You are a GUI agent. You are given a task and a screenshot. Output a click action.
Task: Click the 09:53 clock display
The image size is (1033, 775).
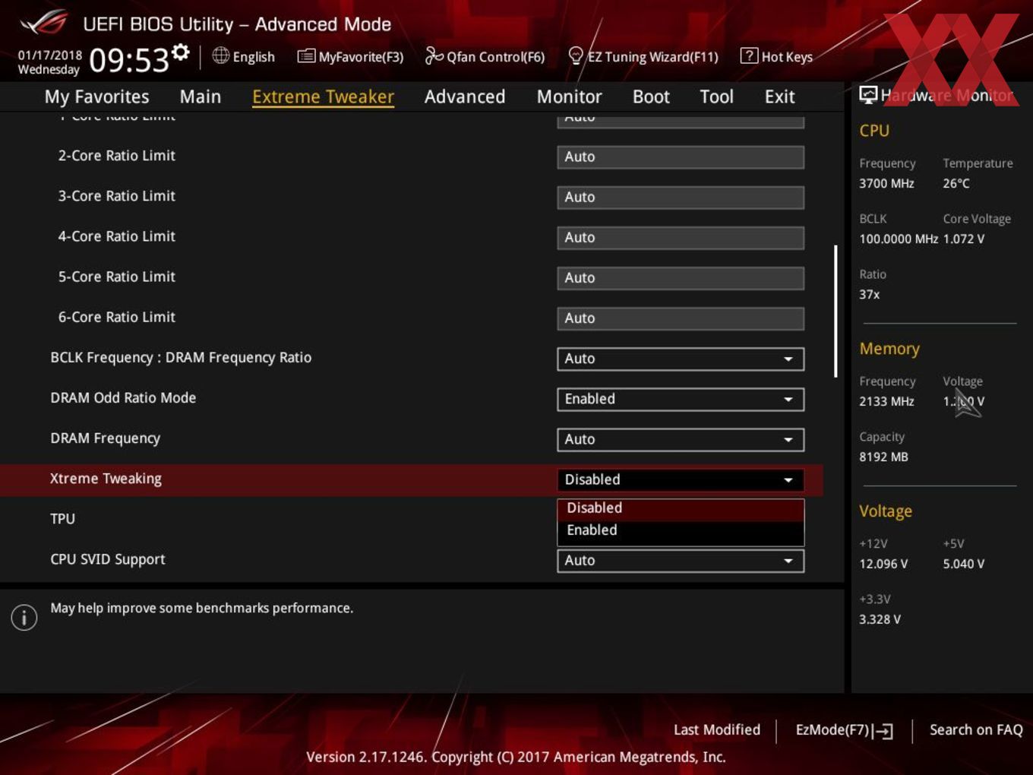[128, 60]
